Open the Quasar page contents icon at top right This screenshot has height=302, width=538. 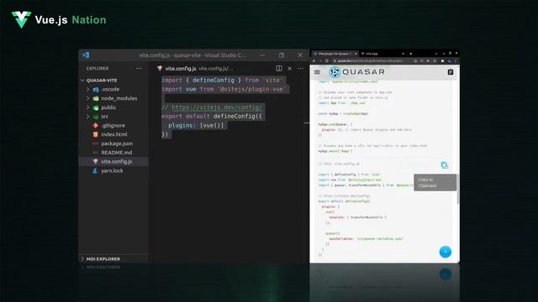click(451, 72)
